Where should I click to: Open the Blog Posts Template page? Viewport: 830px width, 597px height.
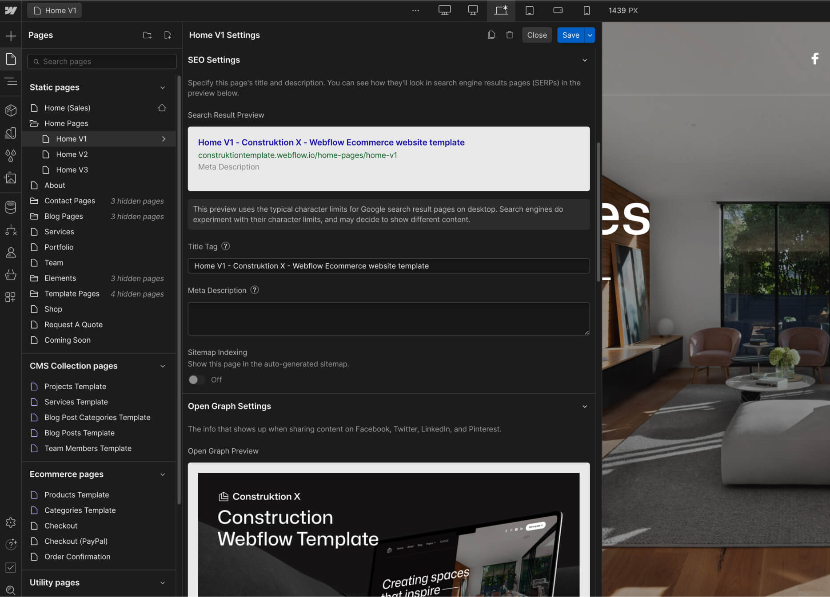pos(80,433)
